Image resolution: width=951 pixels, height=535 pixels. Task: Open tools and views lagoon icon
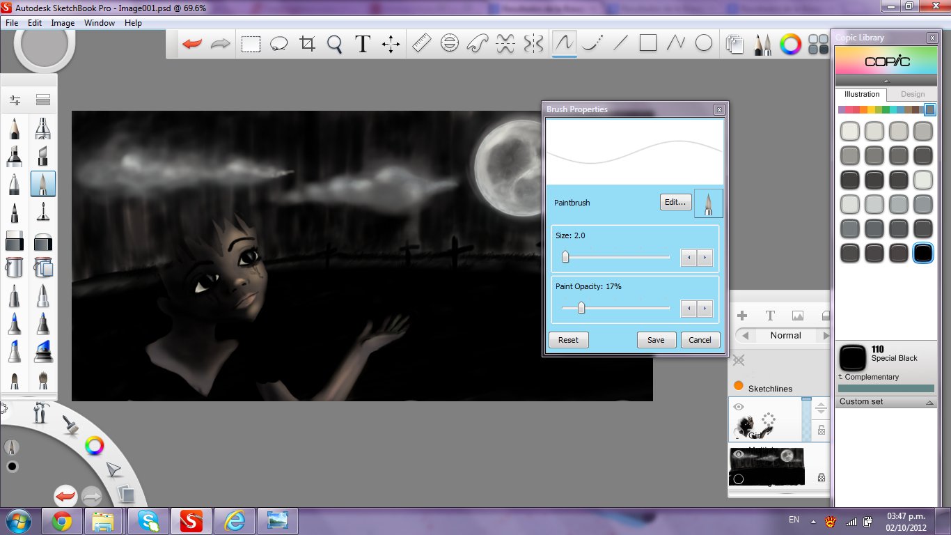(x=40, y=413)
